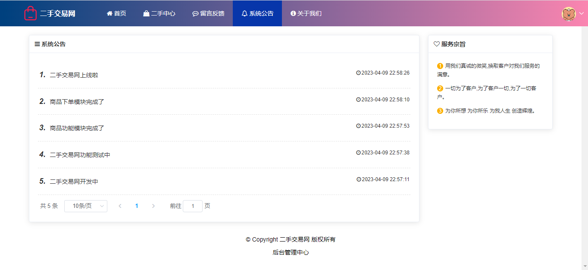
Task: Go to the next page with the right chevron
Action: pyautogui.click(x=153, y=206)
